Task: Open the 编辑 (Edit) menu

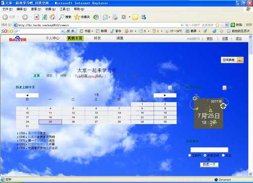Action: pyautogui.click(x=22, y=9)
